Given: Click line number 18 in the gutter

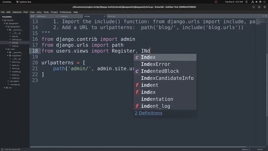Looking at the screenshot, I should (x=35, y=51).
